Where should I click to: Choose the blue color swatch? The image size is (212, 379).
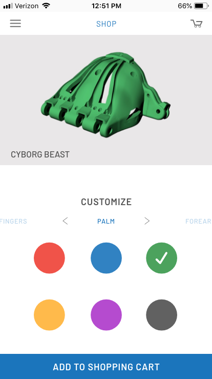pyautogui.click(x=106, y=258)
